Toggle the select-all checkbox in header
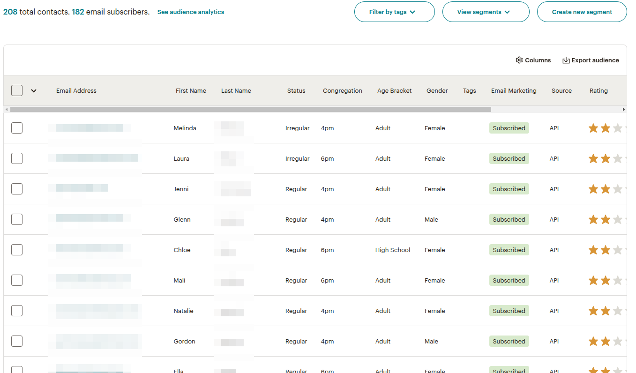This screenshot has height=373, width=636. [17, 90]
